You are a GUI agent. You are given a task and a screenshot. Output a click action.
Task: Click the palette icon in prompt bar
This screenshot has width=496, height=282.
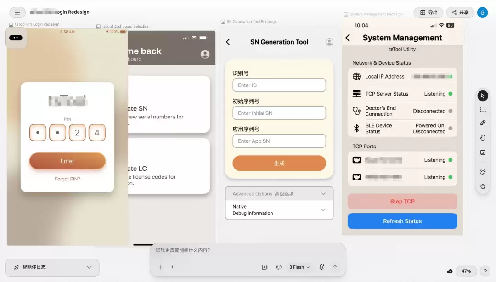pos(279,267)
